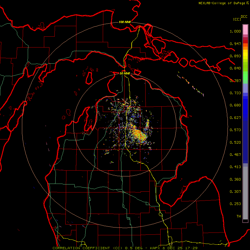Screen dimensions: 250x250
Task: Click the DCC label above the color scale
Action: [x=244, y=17]
